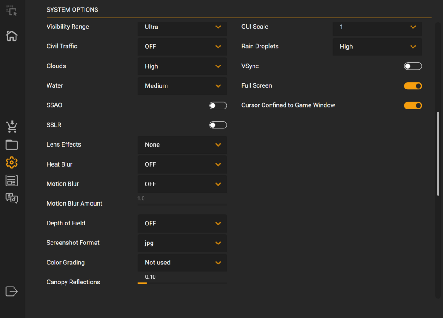Expand the Visibility Range dropdown

point(182,27)
